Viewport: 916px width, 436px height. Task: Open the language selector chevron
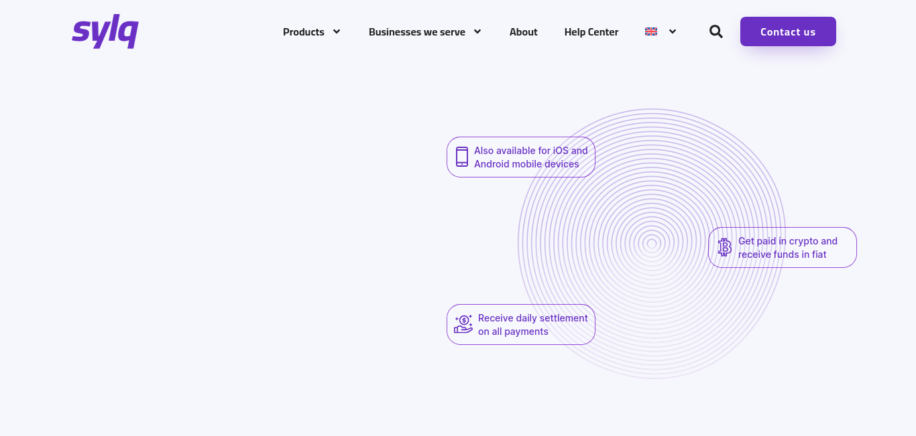coord(673,31)
